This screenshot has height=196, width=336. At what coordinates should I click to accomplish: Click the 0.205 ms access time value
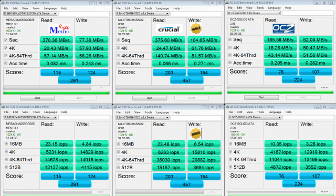pos(280,63)
